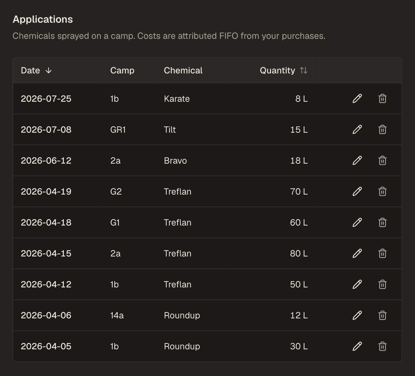Delete the 2026-07-25 Karate application
This screenshot has height=376, width=415.
[382, 98]
